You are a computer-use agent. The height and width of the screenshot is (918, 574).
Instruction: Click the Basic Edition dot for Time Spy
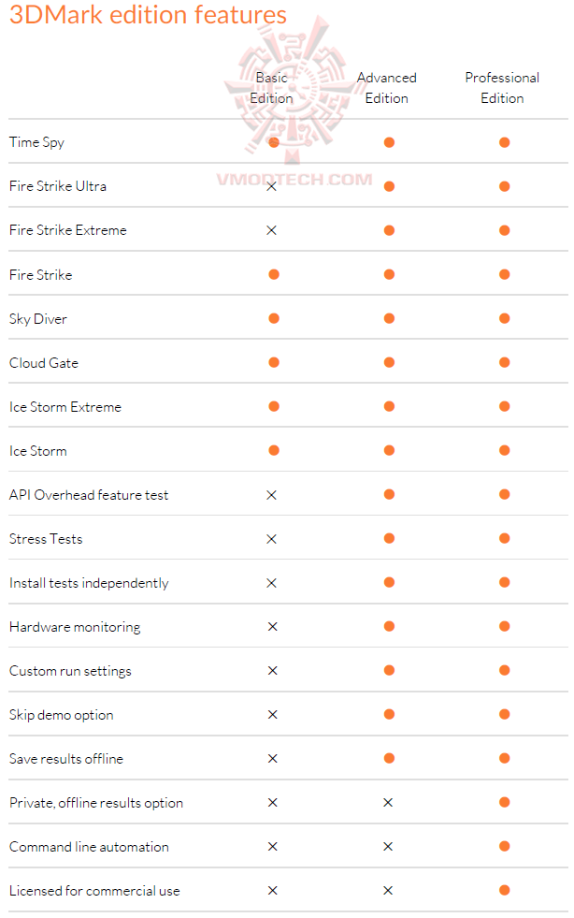[x=274, y=142]
